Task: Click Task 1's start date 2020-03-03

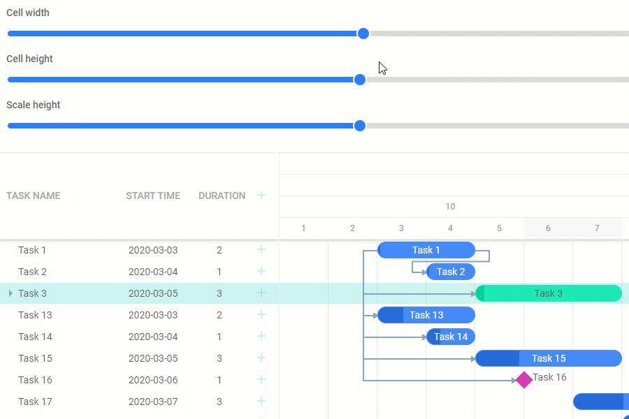Action: click(153, 250)
